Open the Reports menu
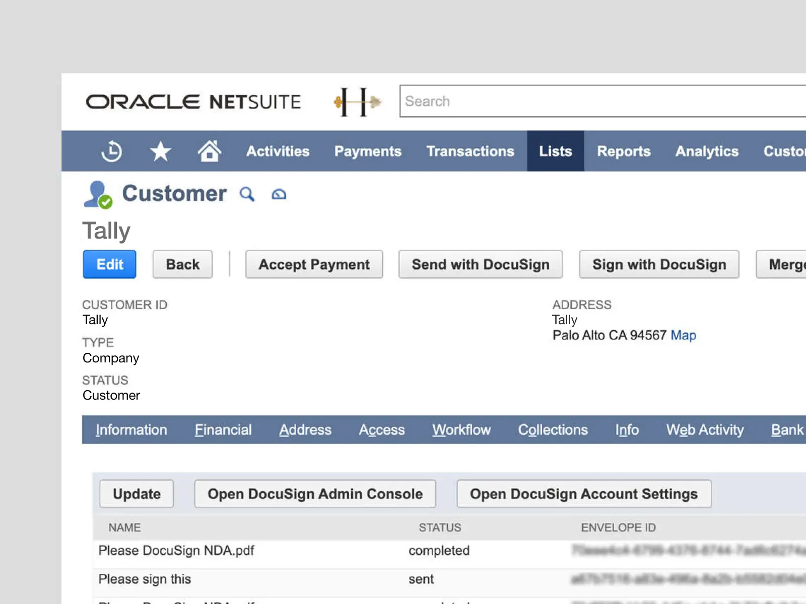This screenshot has height=604, width=806. click(624, 151)
